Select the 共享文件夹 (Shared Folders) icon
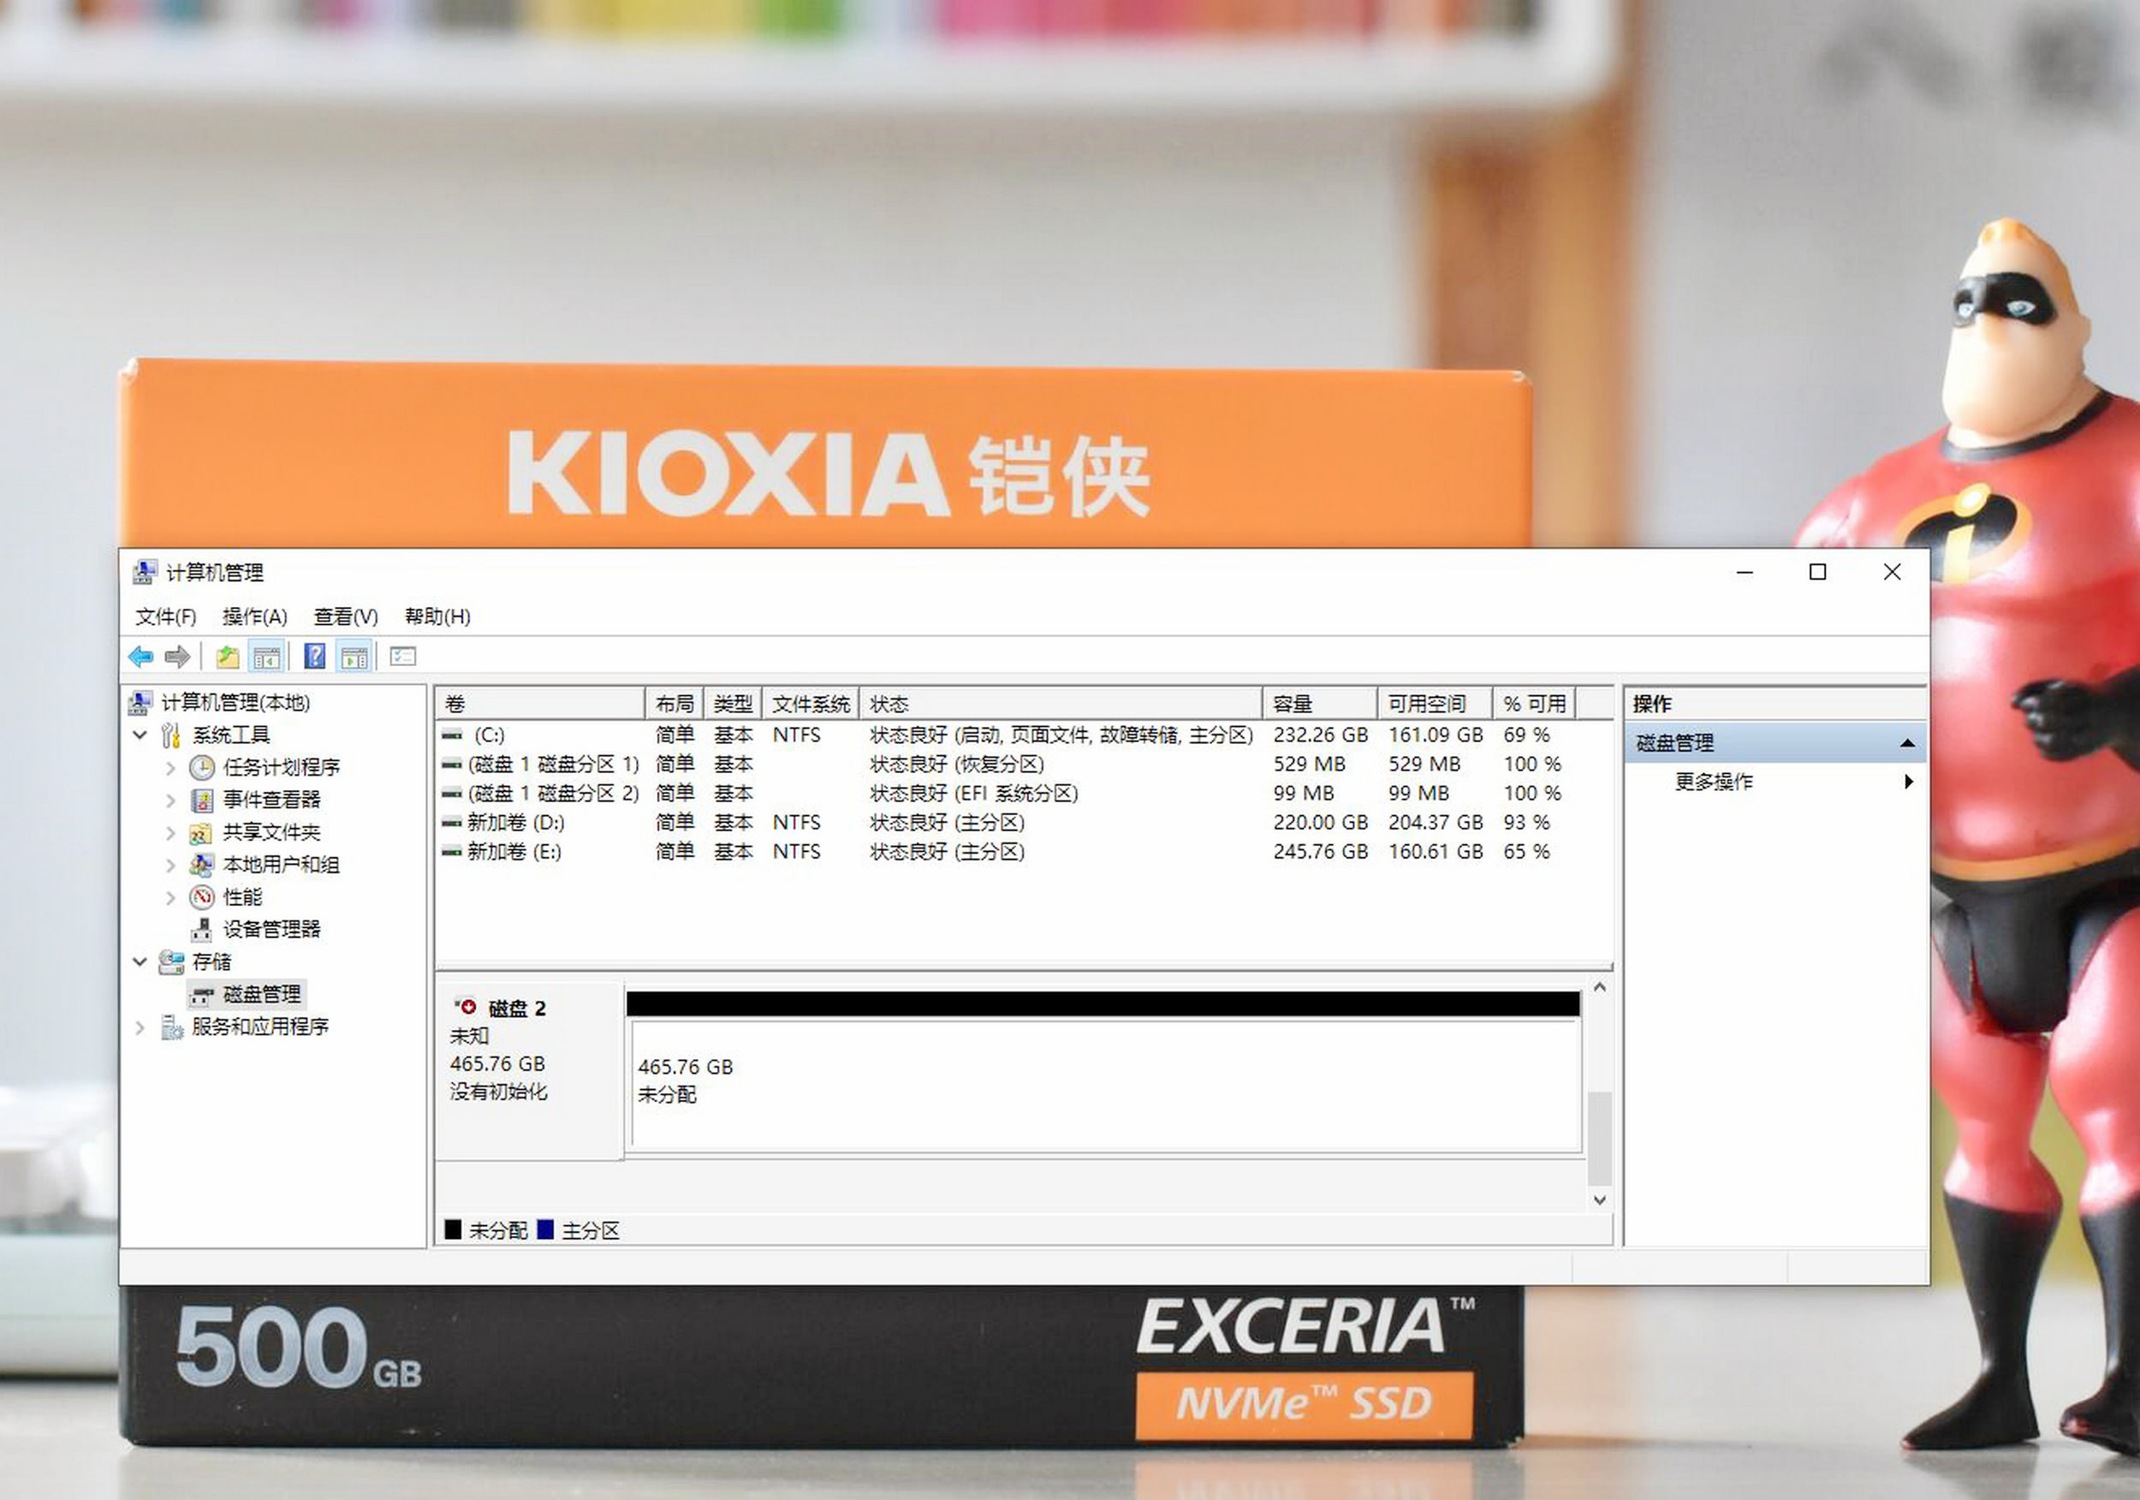 201,832
